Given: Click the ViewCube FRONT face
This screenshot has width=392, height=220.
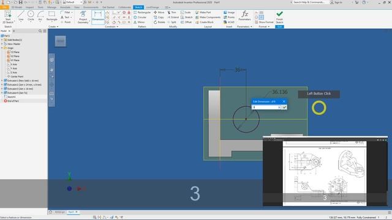Looking at the screenshot, I should [x=61, y=41].
